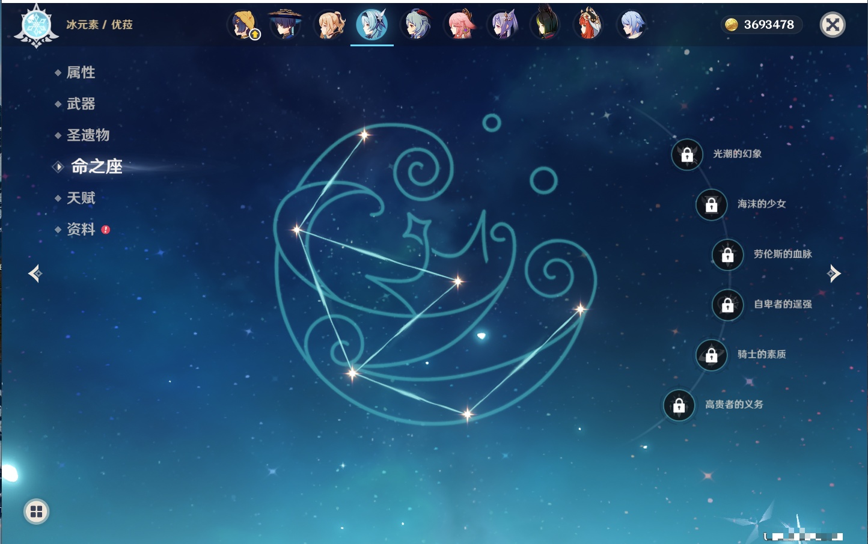Select the pink-haired Yae Miko avatar

click(x=459, y=25)
